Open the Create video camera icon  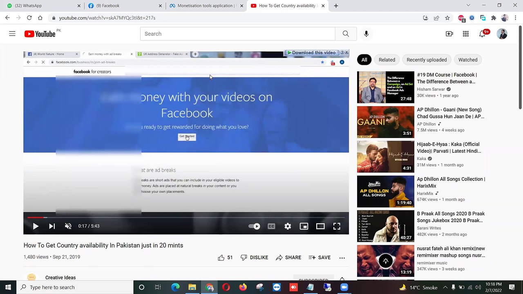coord(449,34)
